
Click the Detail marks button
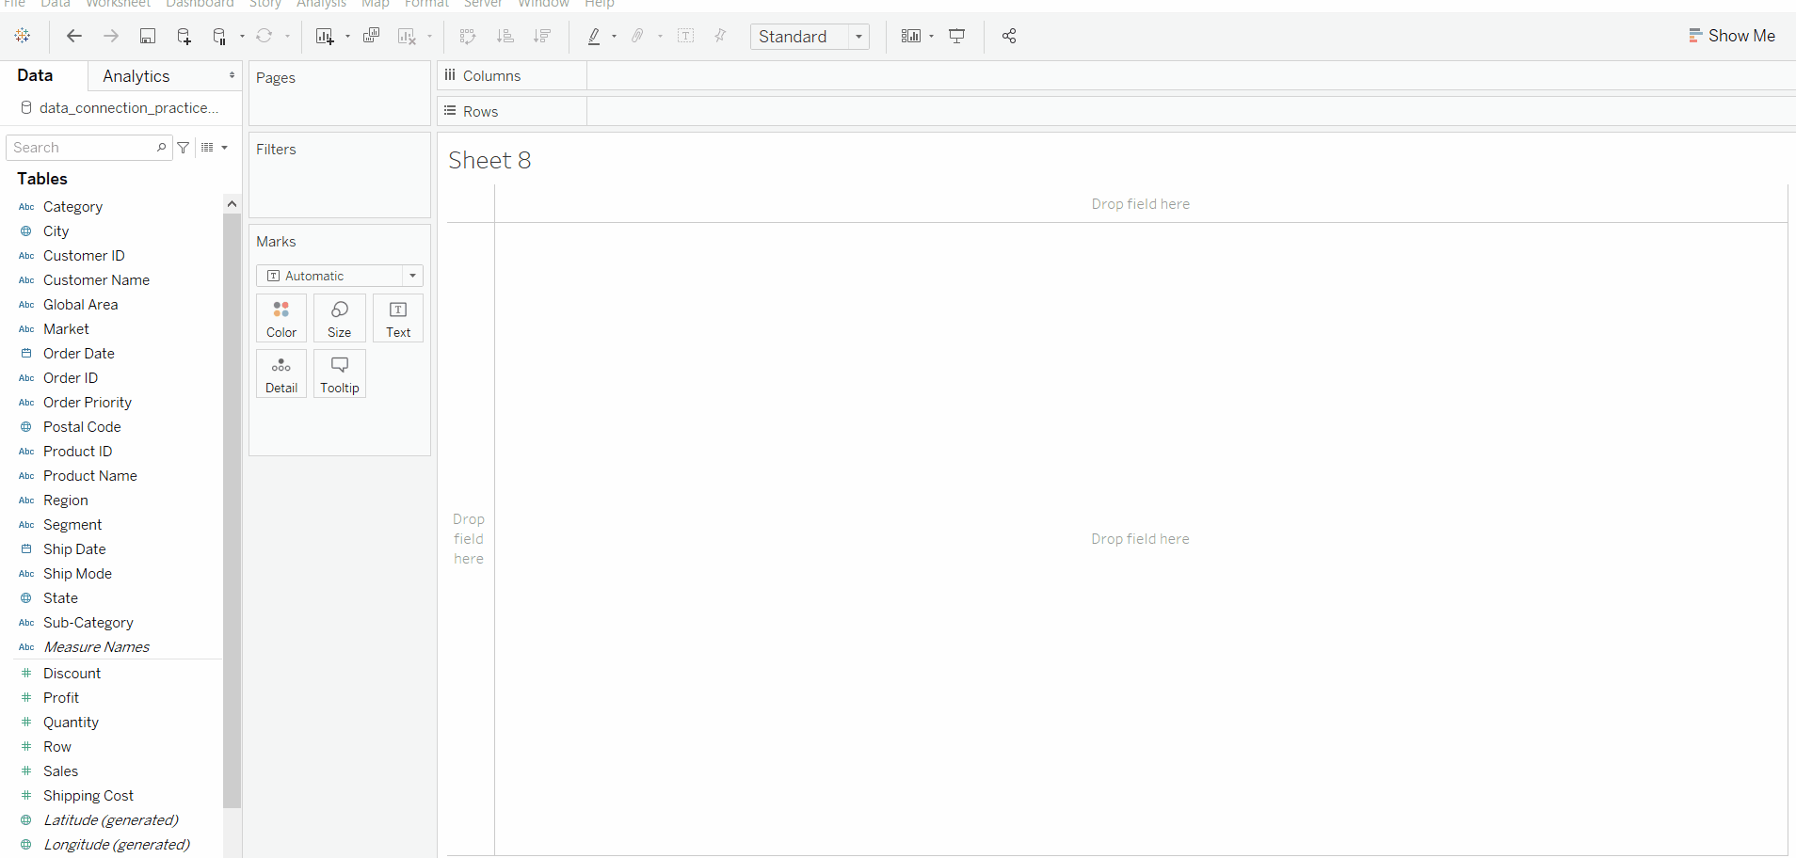pos(281,373)
